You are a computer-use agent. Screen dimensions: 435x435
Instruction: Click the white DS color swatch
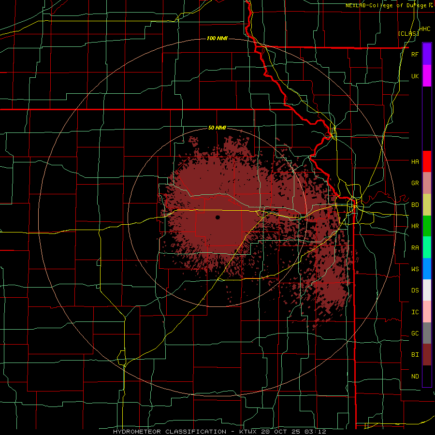click(427, 290)
